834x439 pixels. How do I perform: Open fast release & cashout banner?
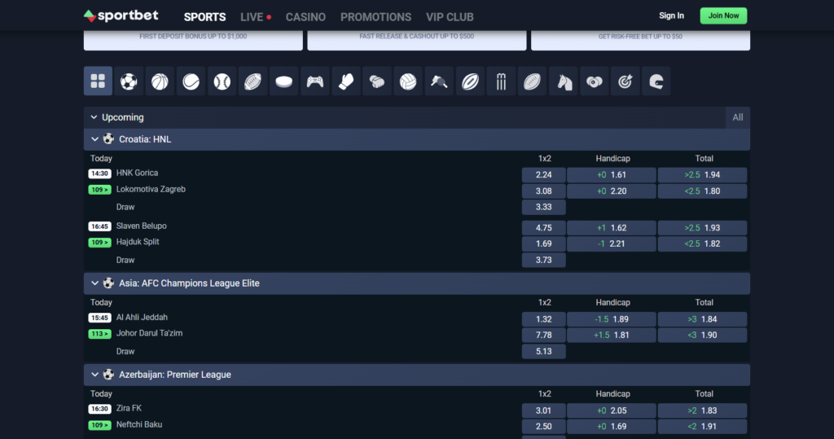pyautogui.click(x=416, y=40)
